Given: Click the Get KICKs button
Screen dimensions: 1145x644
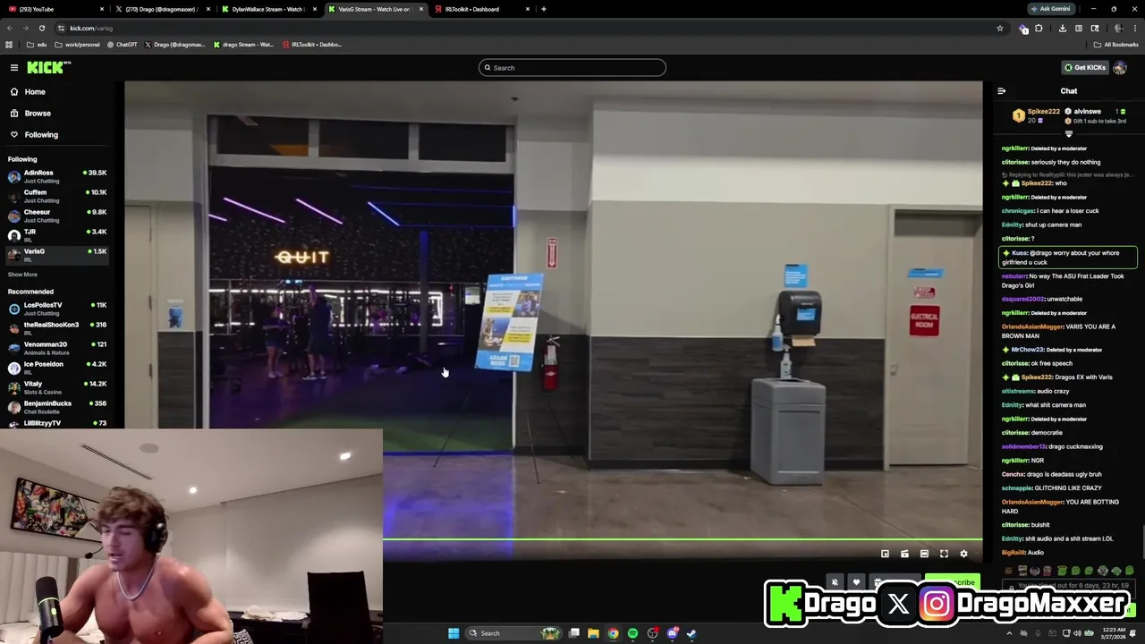Looking at the screenshot, I should [1084, 68].
